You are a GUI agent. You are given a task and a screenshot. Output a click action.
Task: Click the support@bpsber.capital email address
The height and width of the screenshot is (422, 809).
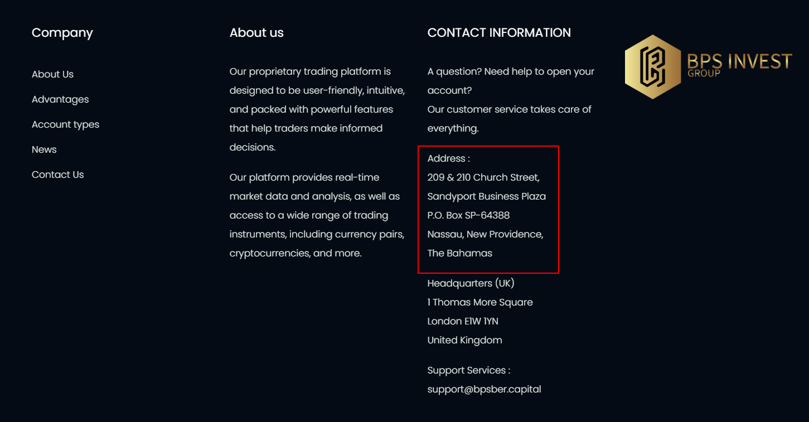484,389
